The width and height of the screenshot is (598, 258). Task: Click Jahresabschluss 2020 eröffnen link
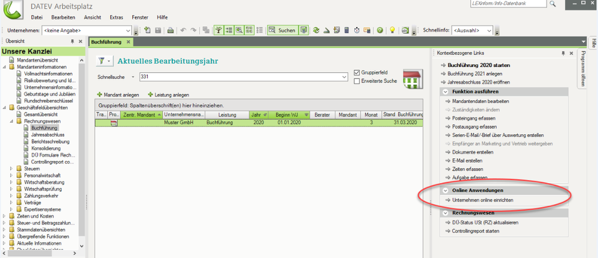click(479, 82)
